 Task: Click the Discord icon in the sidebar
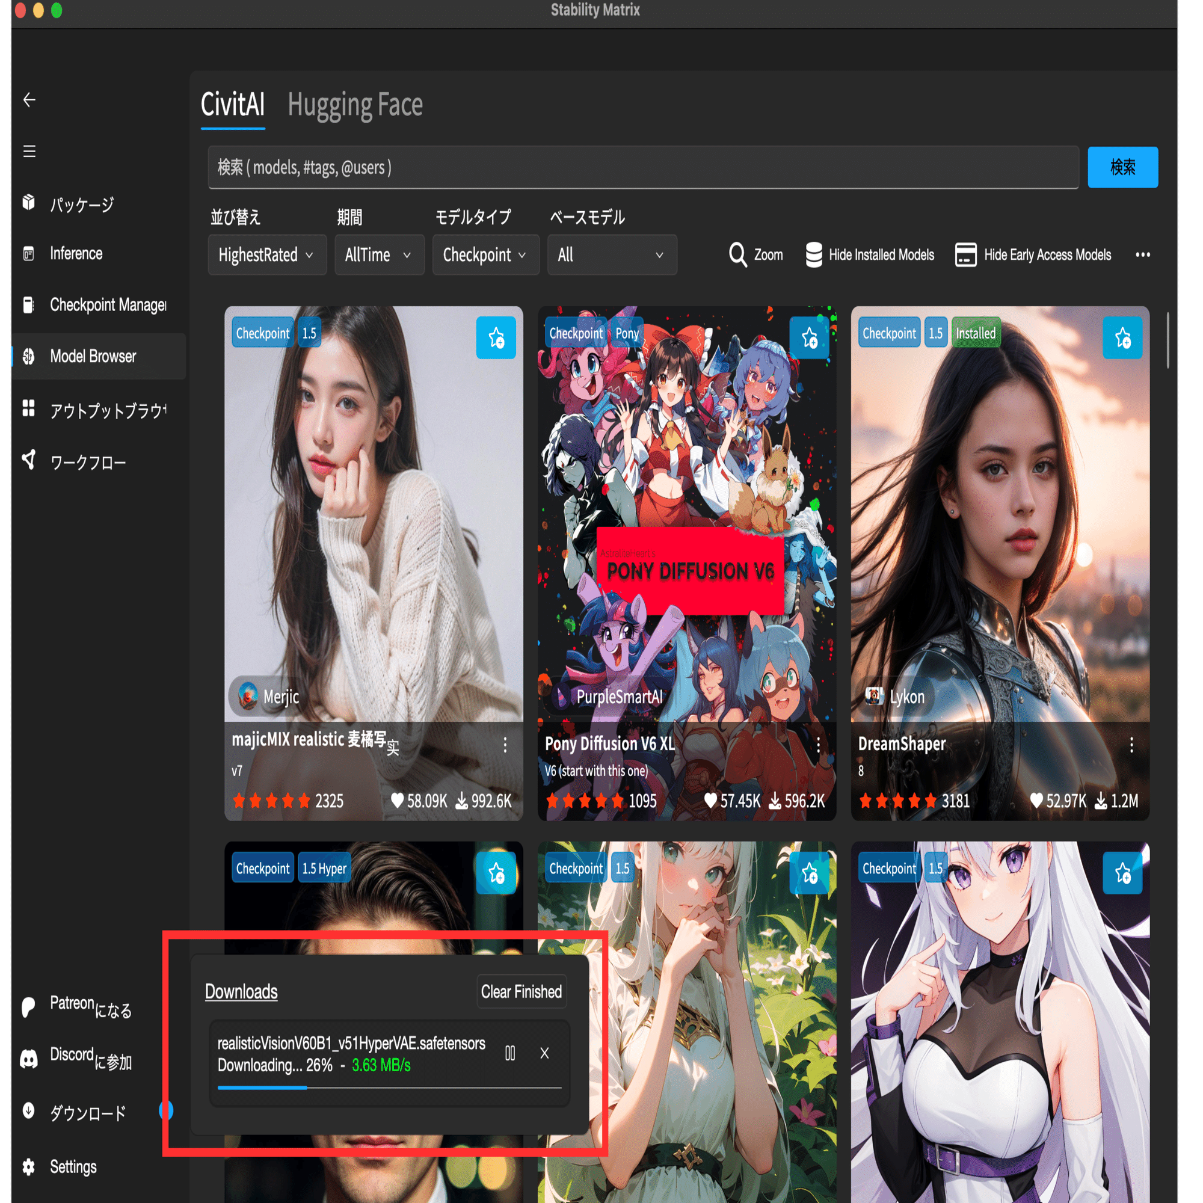[x=29, y=1059]
